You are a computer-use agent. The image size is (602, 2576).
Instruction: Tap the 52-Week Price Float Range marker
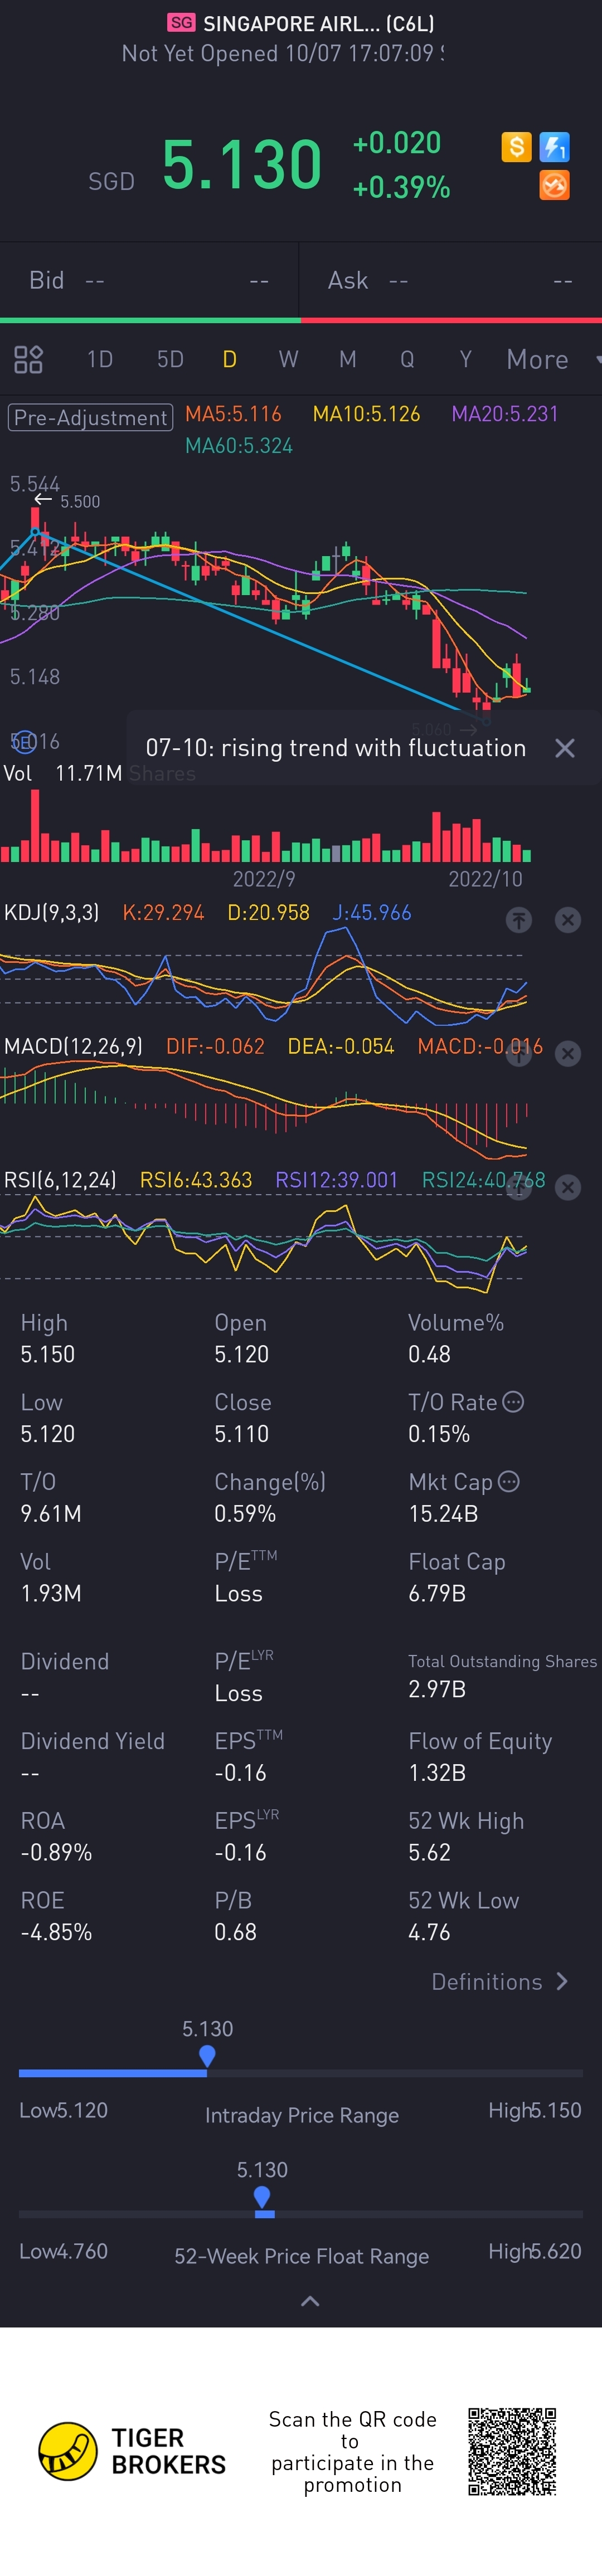[262, 2197]
